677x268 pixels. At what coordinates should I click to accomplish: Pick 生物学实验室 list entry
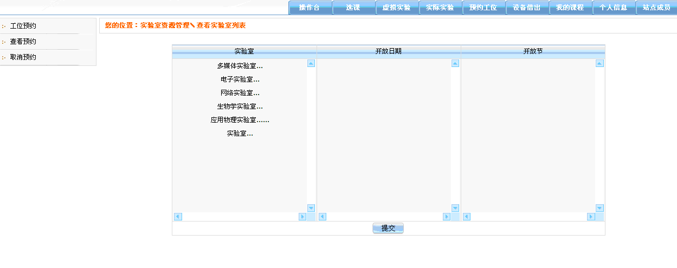(239, 106)
